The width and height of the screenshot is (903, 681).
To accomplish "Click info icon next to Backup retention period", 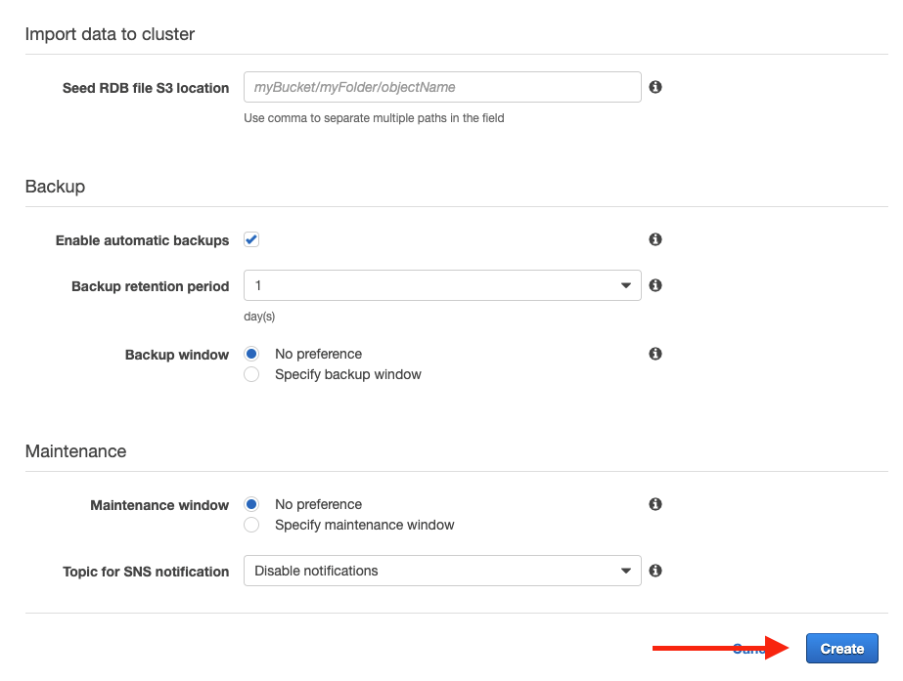I will click(x=655, y=285).
